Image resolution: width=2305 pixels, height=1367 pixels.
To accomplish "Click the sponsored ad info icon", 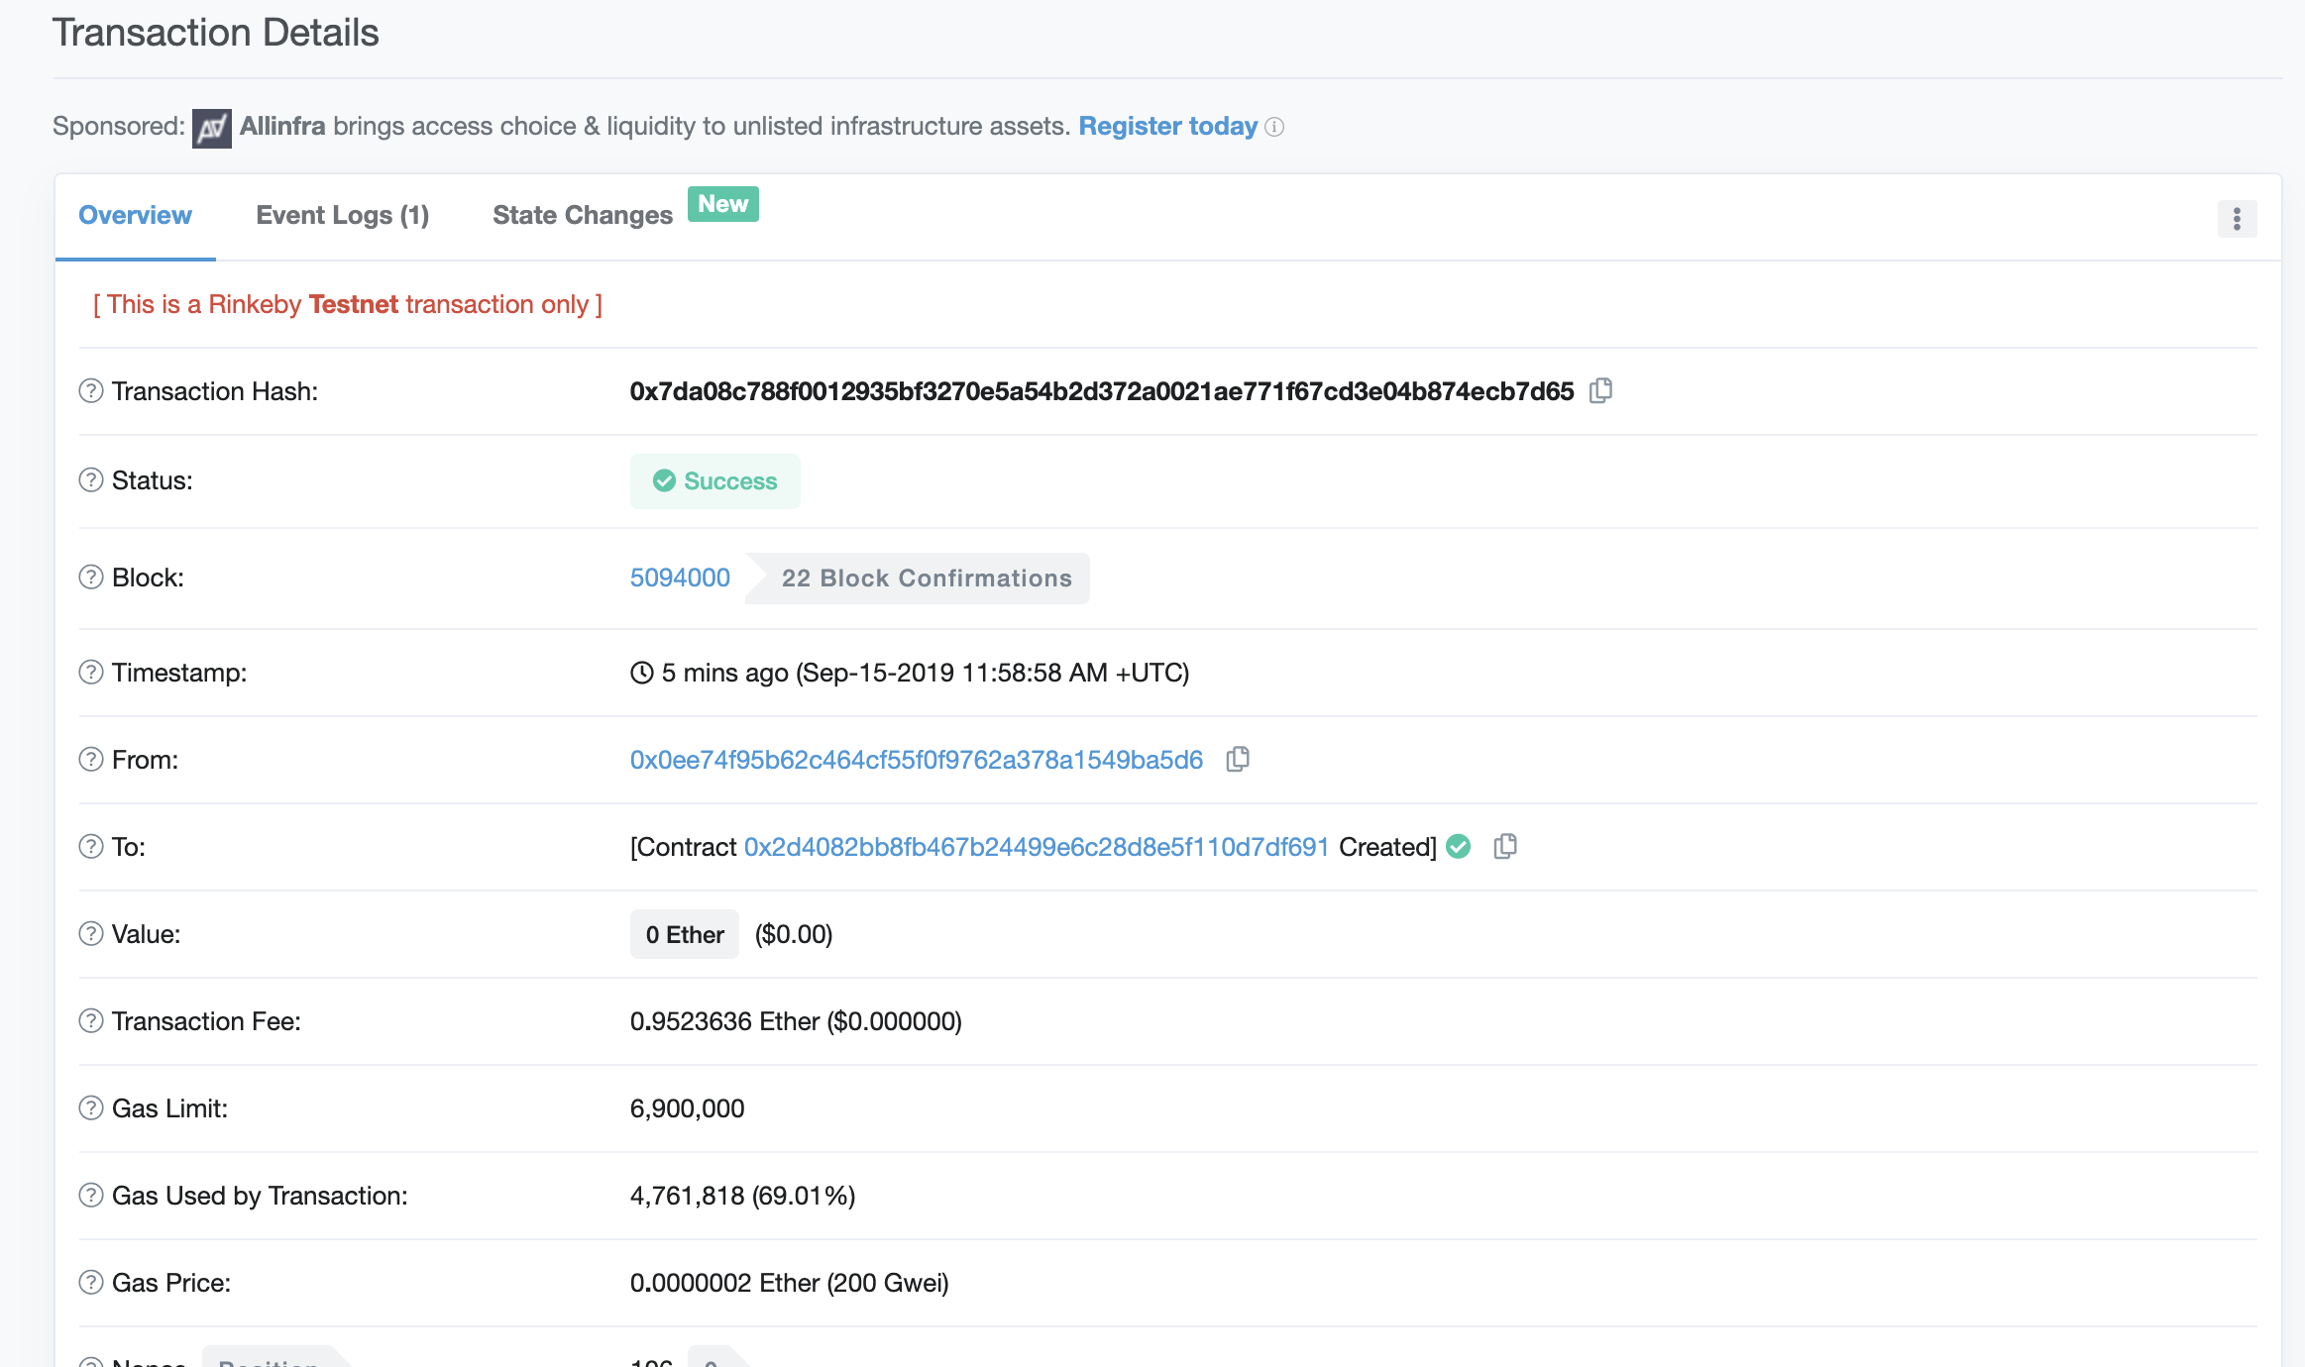I will [1275, 127].
